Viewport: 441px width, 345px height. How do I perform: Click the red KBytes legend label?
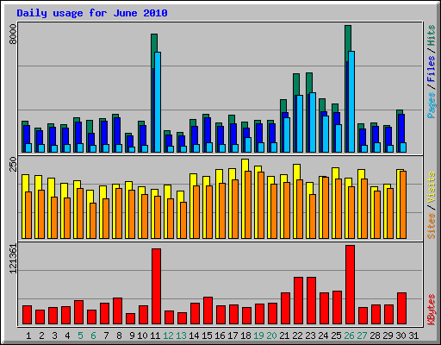pos(432,310)
